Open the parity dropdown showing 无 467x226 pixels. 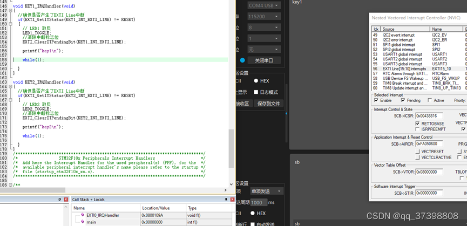264,50
